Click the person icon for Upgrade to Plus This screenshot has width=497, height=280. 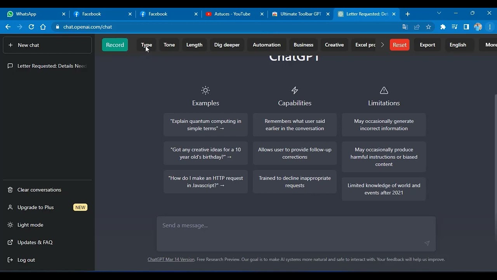[x=10, y=207]
